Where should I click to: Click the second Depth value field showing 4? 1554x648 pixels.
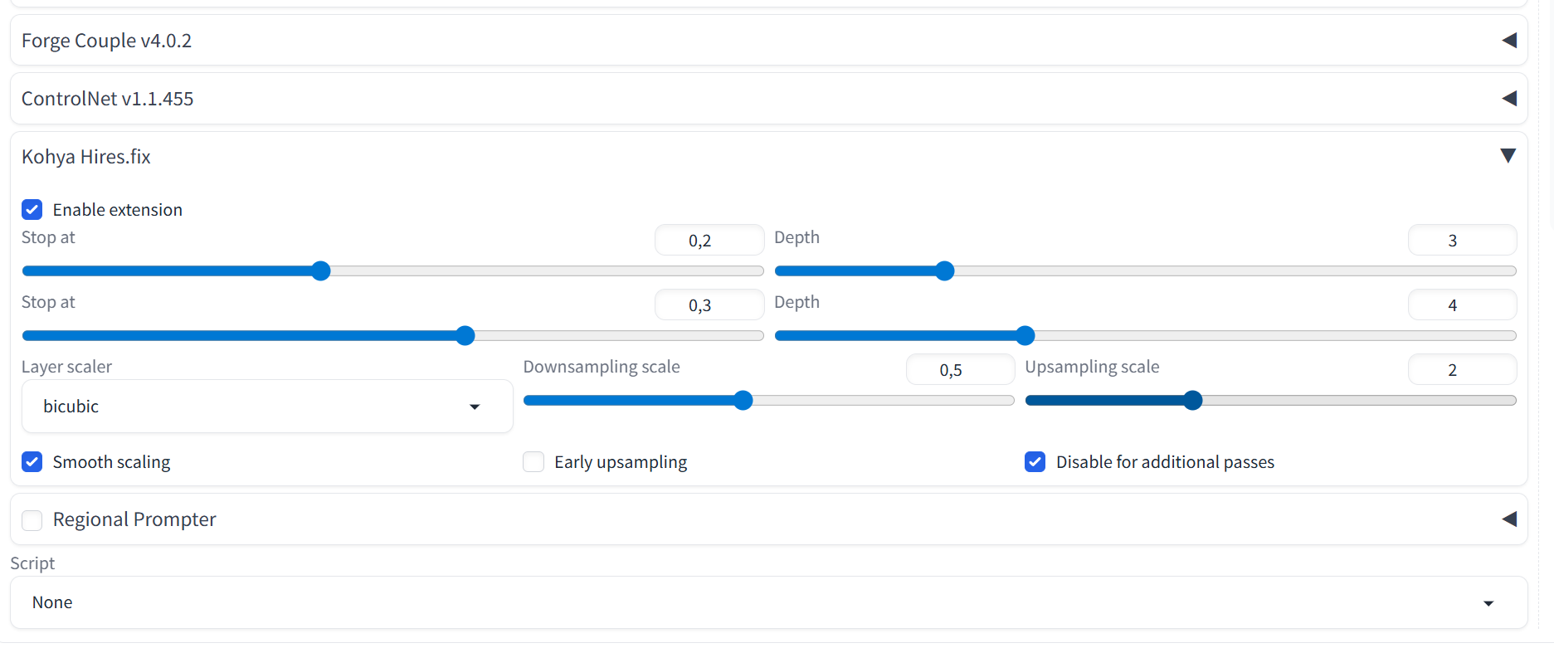(1461, 305)
